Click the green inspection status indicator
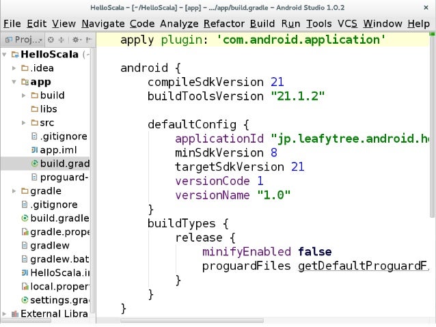The width and height of the screenshot is (436, 327). (432, 34)
